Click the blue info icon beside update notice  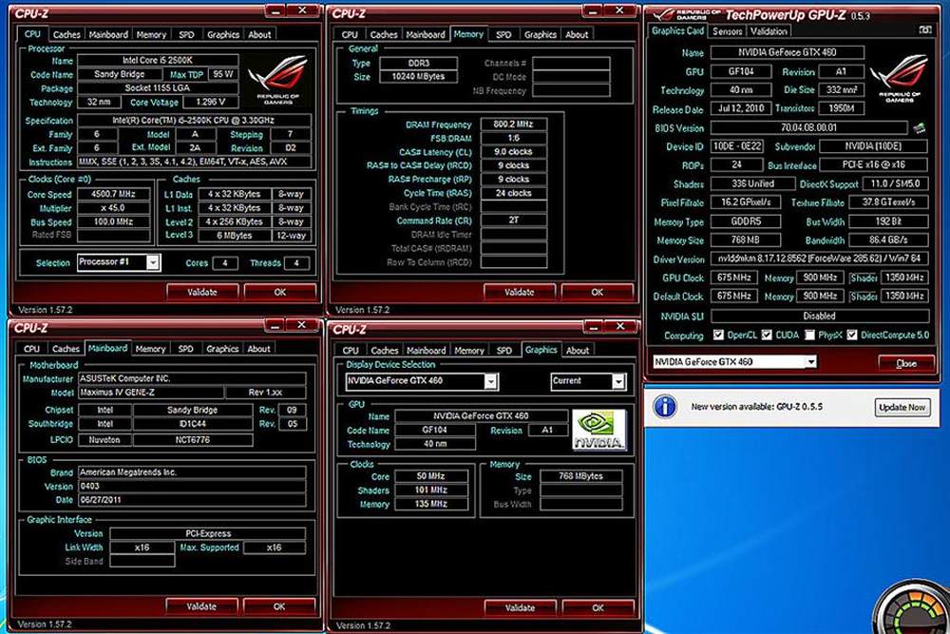(x=665, y=407)
